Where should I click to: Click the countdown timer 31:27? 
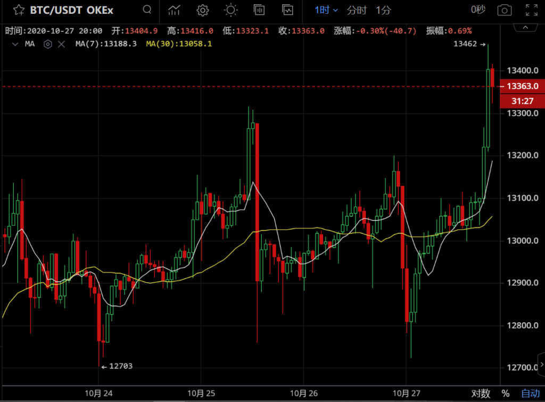coord(523,101)
